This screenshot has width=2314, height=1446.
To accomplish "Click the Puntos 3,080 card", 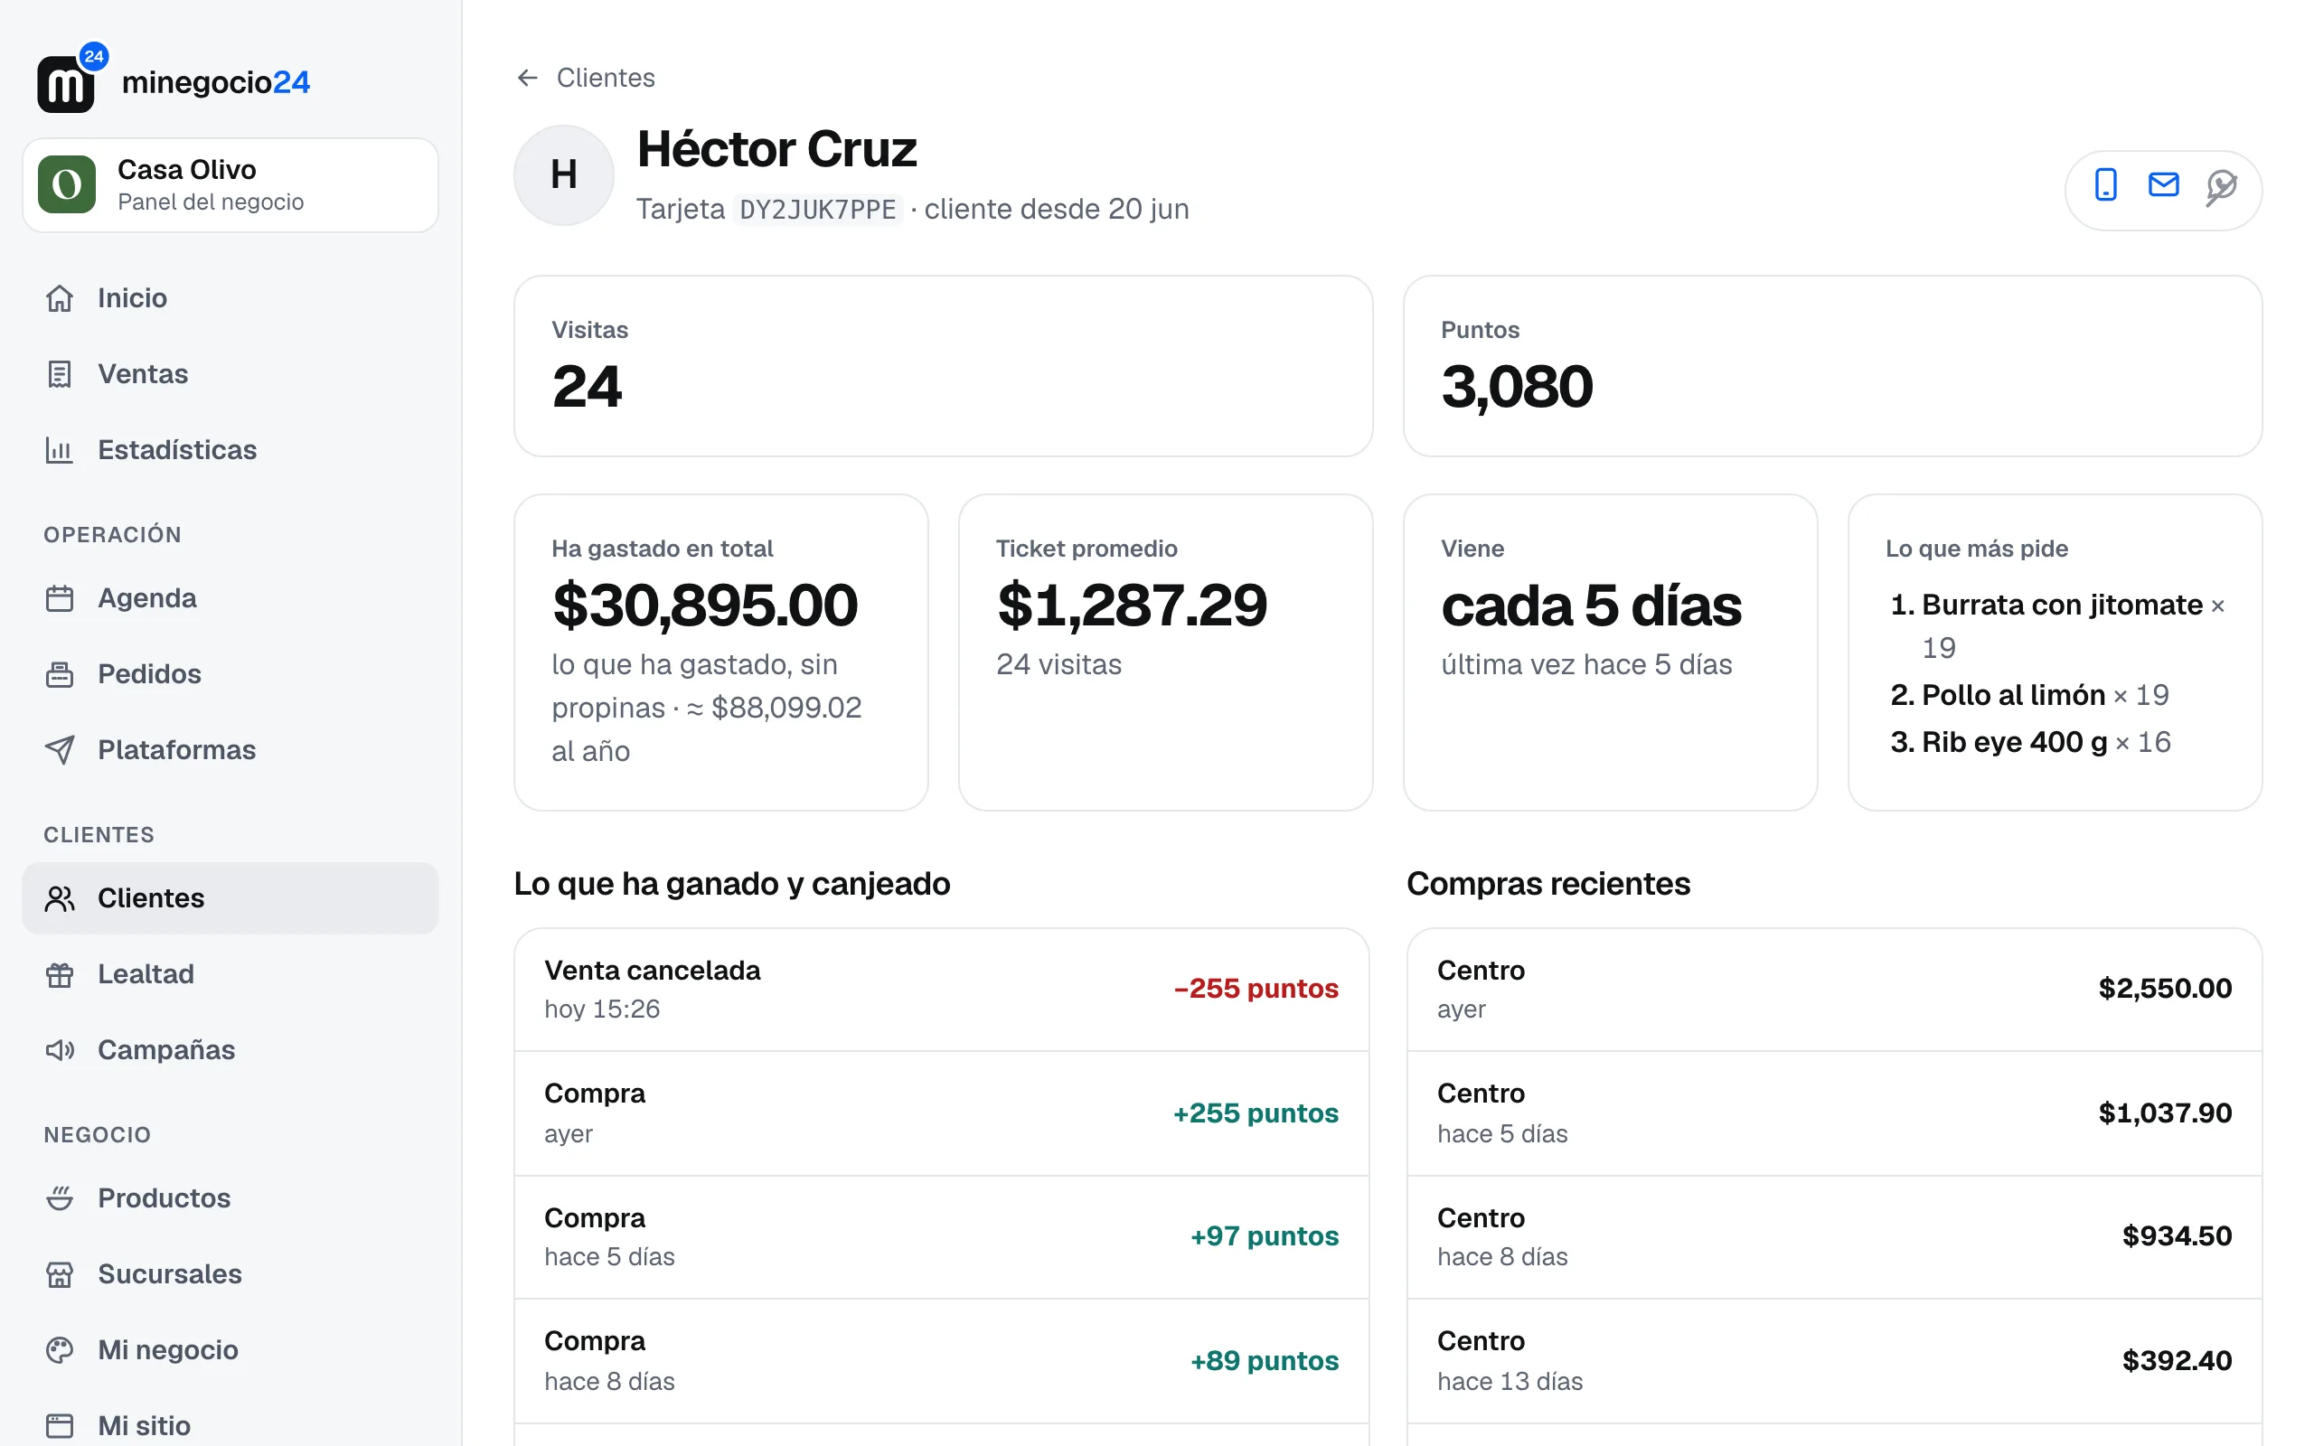I will point(1832,366).
